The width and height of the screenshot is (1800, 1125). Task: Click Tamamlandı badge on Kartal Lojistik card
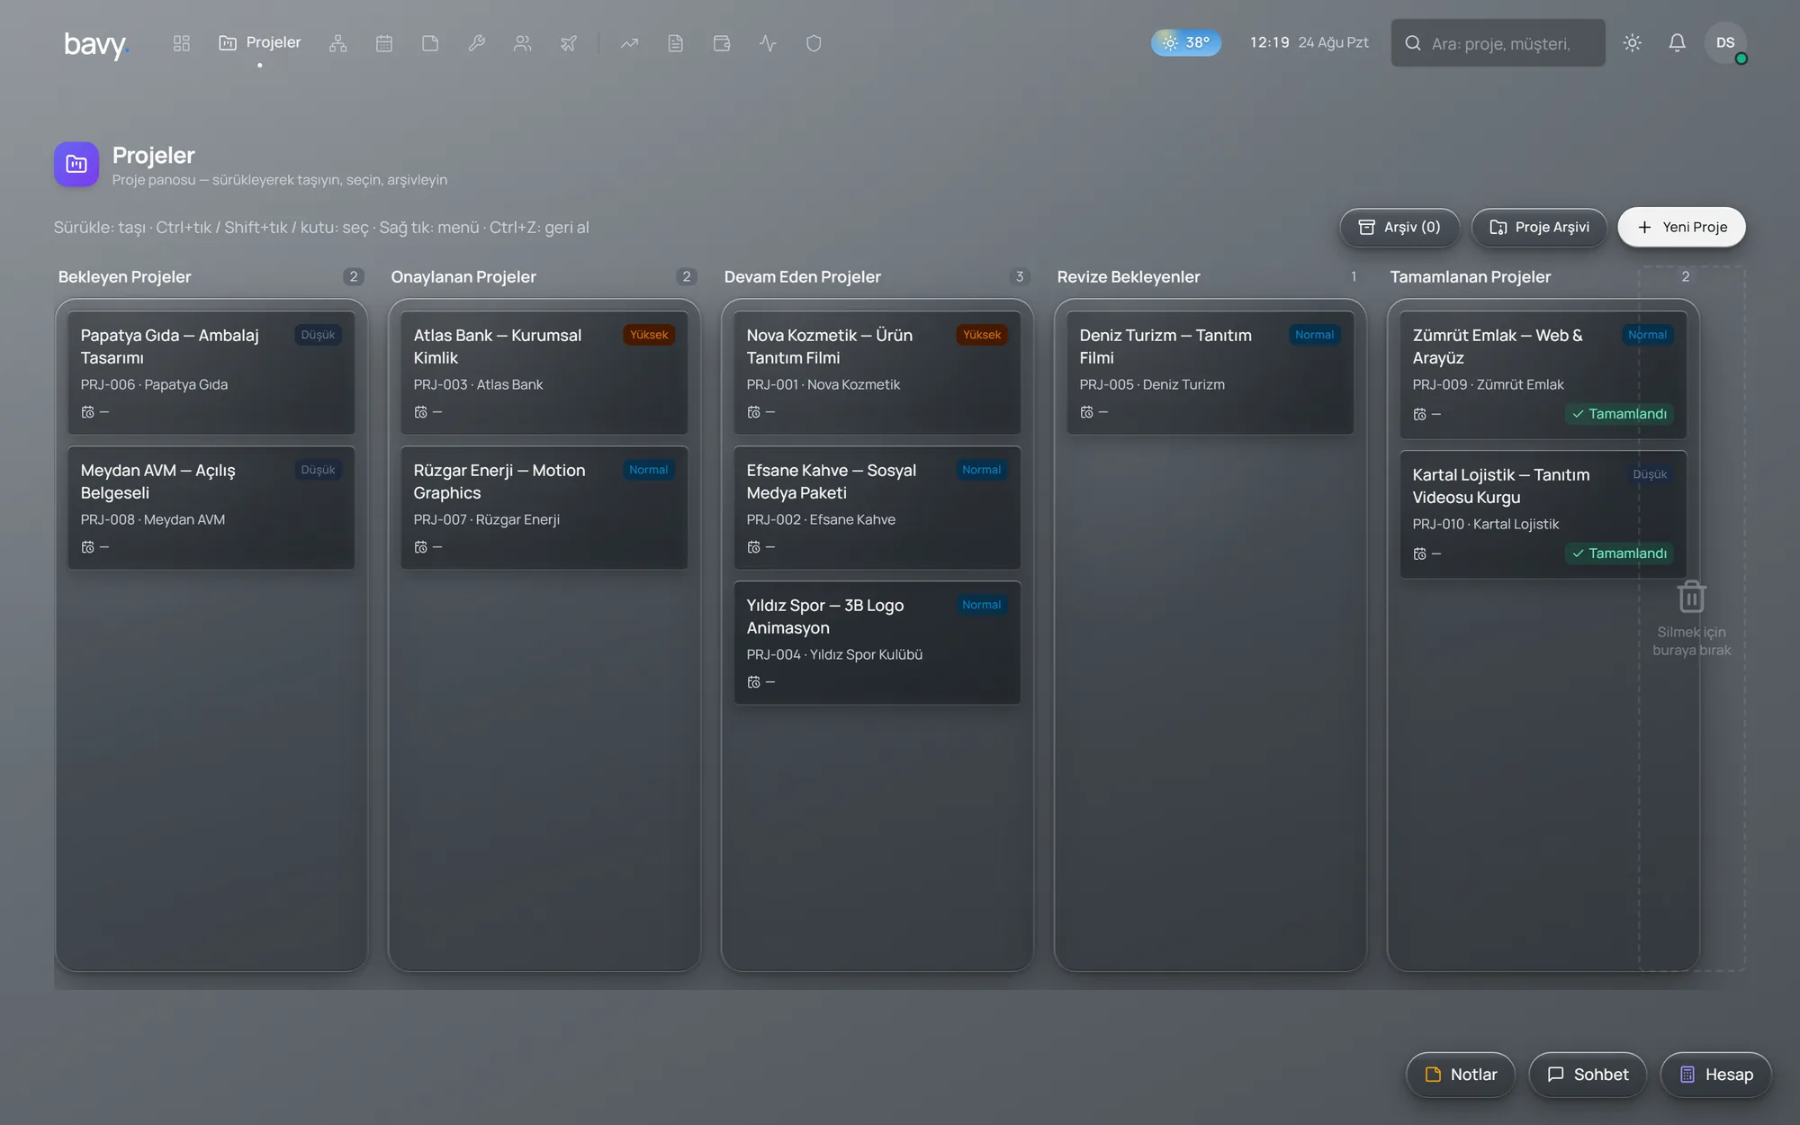1619,553
